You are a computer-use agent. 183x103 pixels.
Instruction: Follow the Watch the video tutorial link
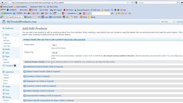(x=75, y=39)
